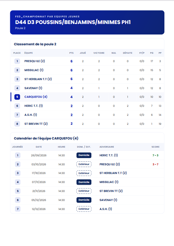Image resolution: width=174 pixels, height=246 pixels.
Task: Click the ADVERSAIRE column header
Action: (107, 147)
